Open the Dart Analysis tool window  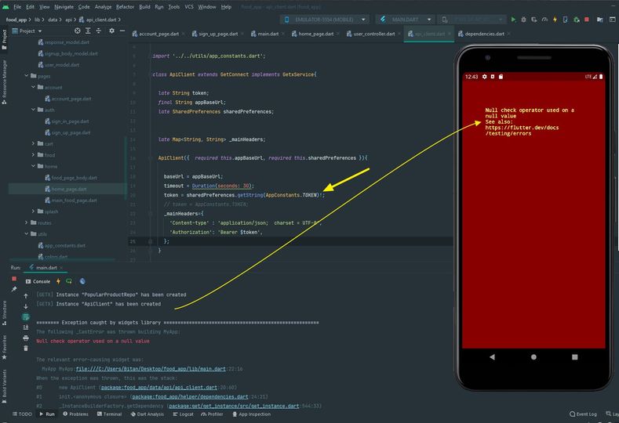[x=147, y=414]
